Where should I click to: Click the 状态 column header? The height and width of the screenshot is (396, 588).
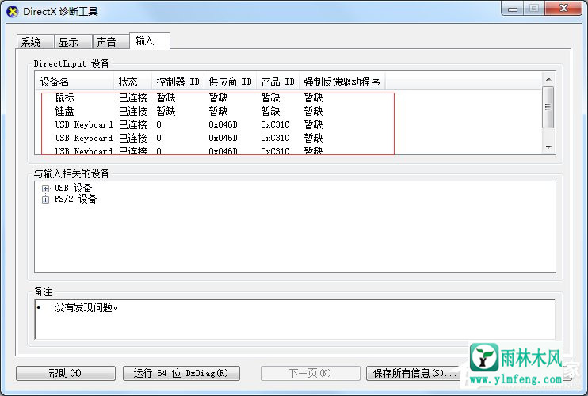click(132, 82)
